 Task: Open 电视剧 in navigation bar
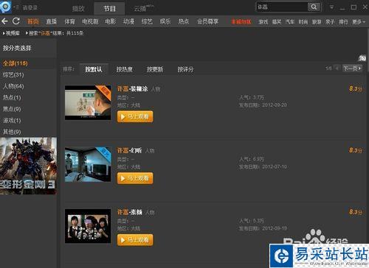click(90, 21)
